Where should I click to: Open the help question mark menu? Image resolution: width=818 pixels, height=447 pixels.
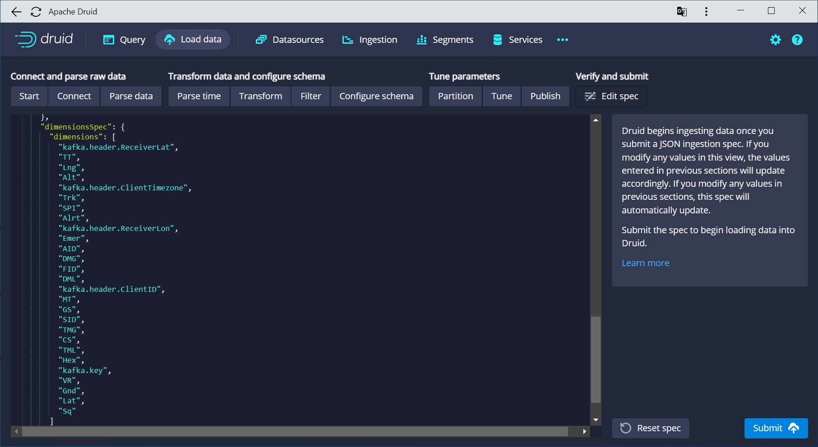tap(797, 40)
